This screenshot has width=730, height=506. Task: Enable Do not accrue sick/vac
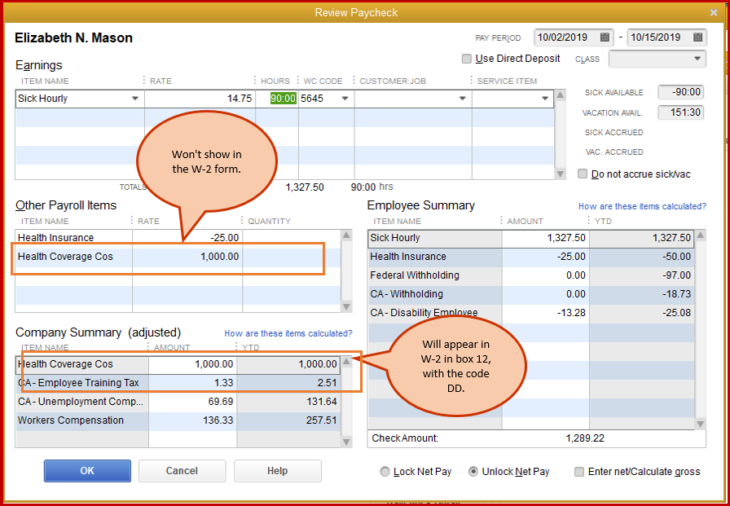(583, 174)
